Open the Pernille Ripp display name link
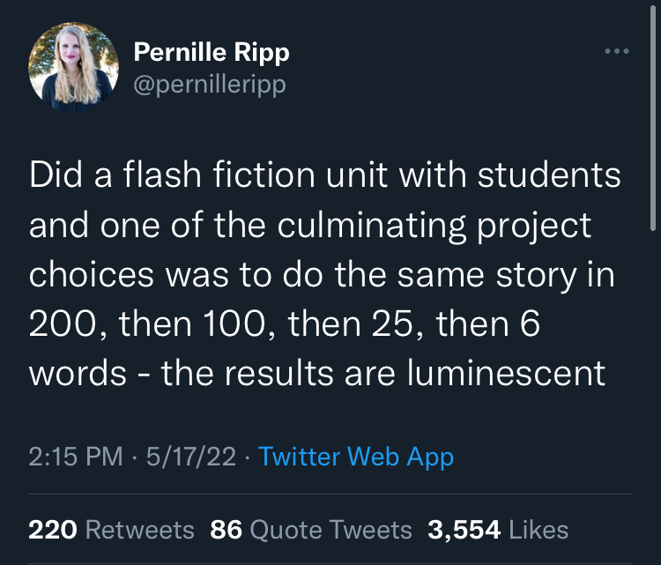Screen dimensions: 661x565 pyautogui.click(x=211, y=53)
